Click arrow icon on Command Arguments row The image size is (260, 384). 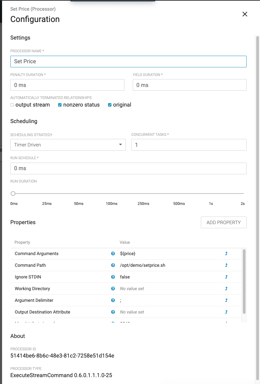pyautogui.click(x=226, y=254)
